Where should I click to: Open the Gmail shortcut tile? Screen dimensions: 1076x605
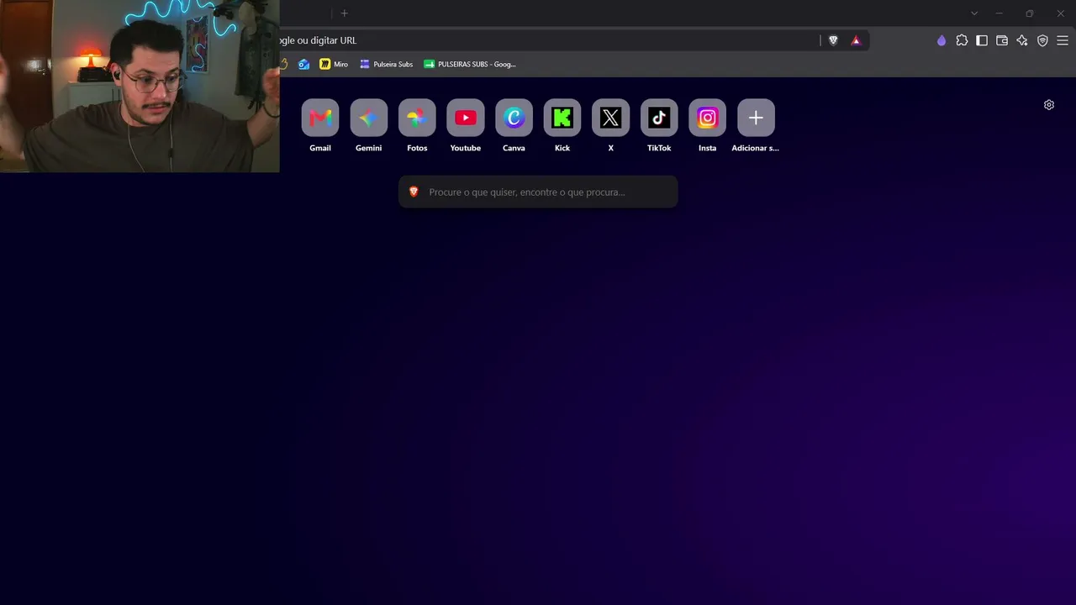320,118
